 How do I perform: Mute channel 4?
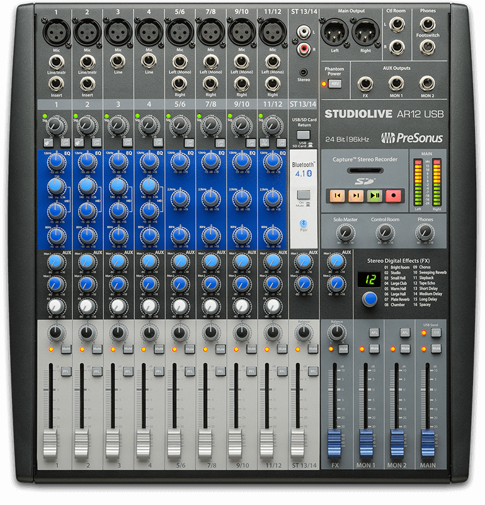click(159, 349)
